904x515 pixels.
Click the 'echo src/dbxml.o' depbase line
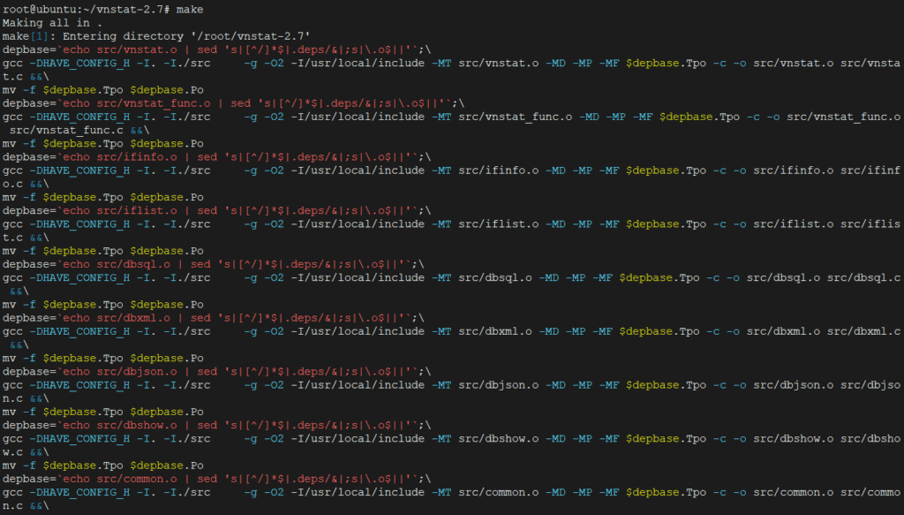[x=214, y=318]
